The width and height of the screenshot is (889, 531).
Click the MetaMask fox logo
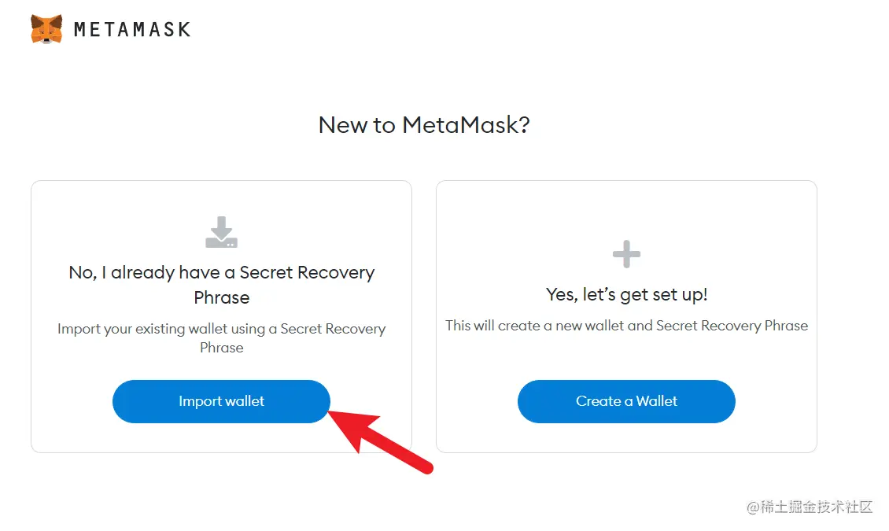(x=46, y=29)
